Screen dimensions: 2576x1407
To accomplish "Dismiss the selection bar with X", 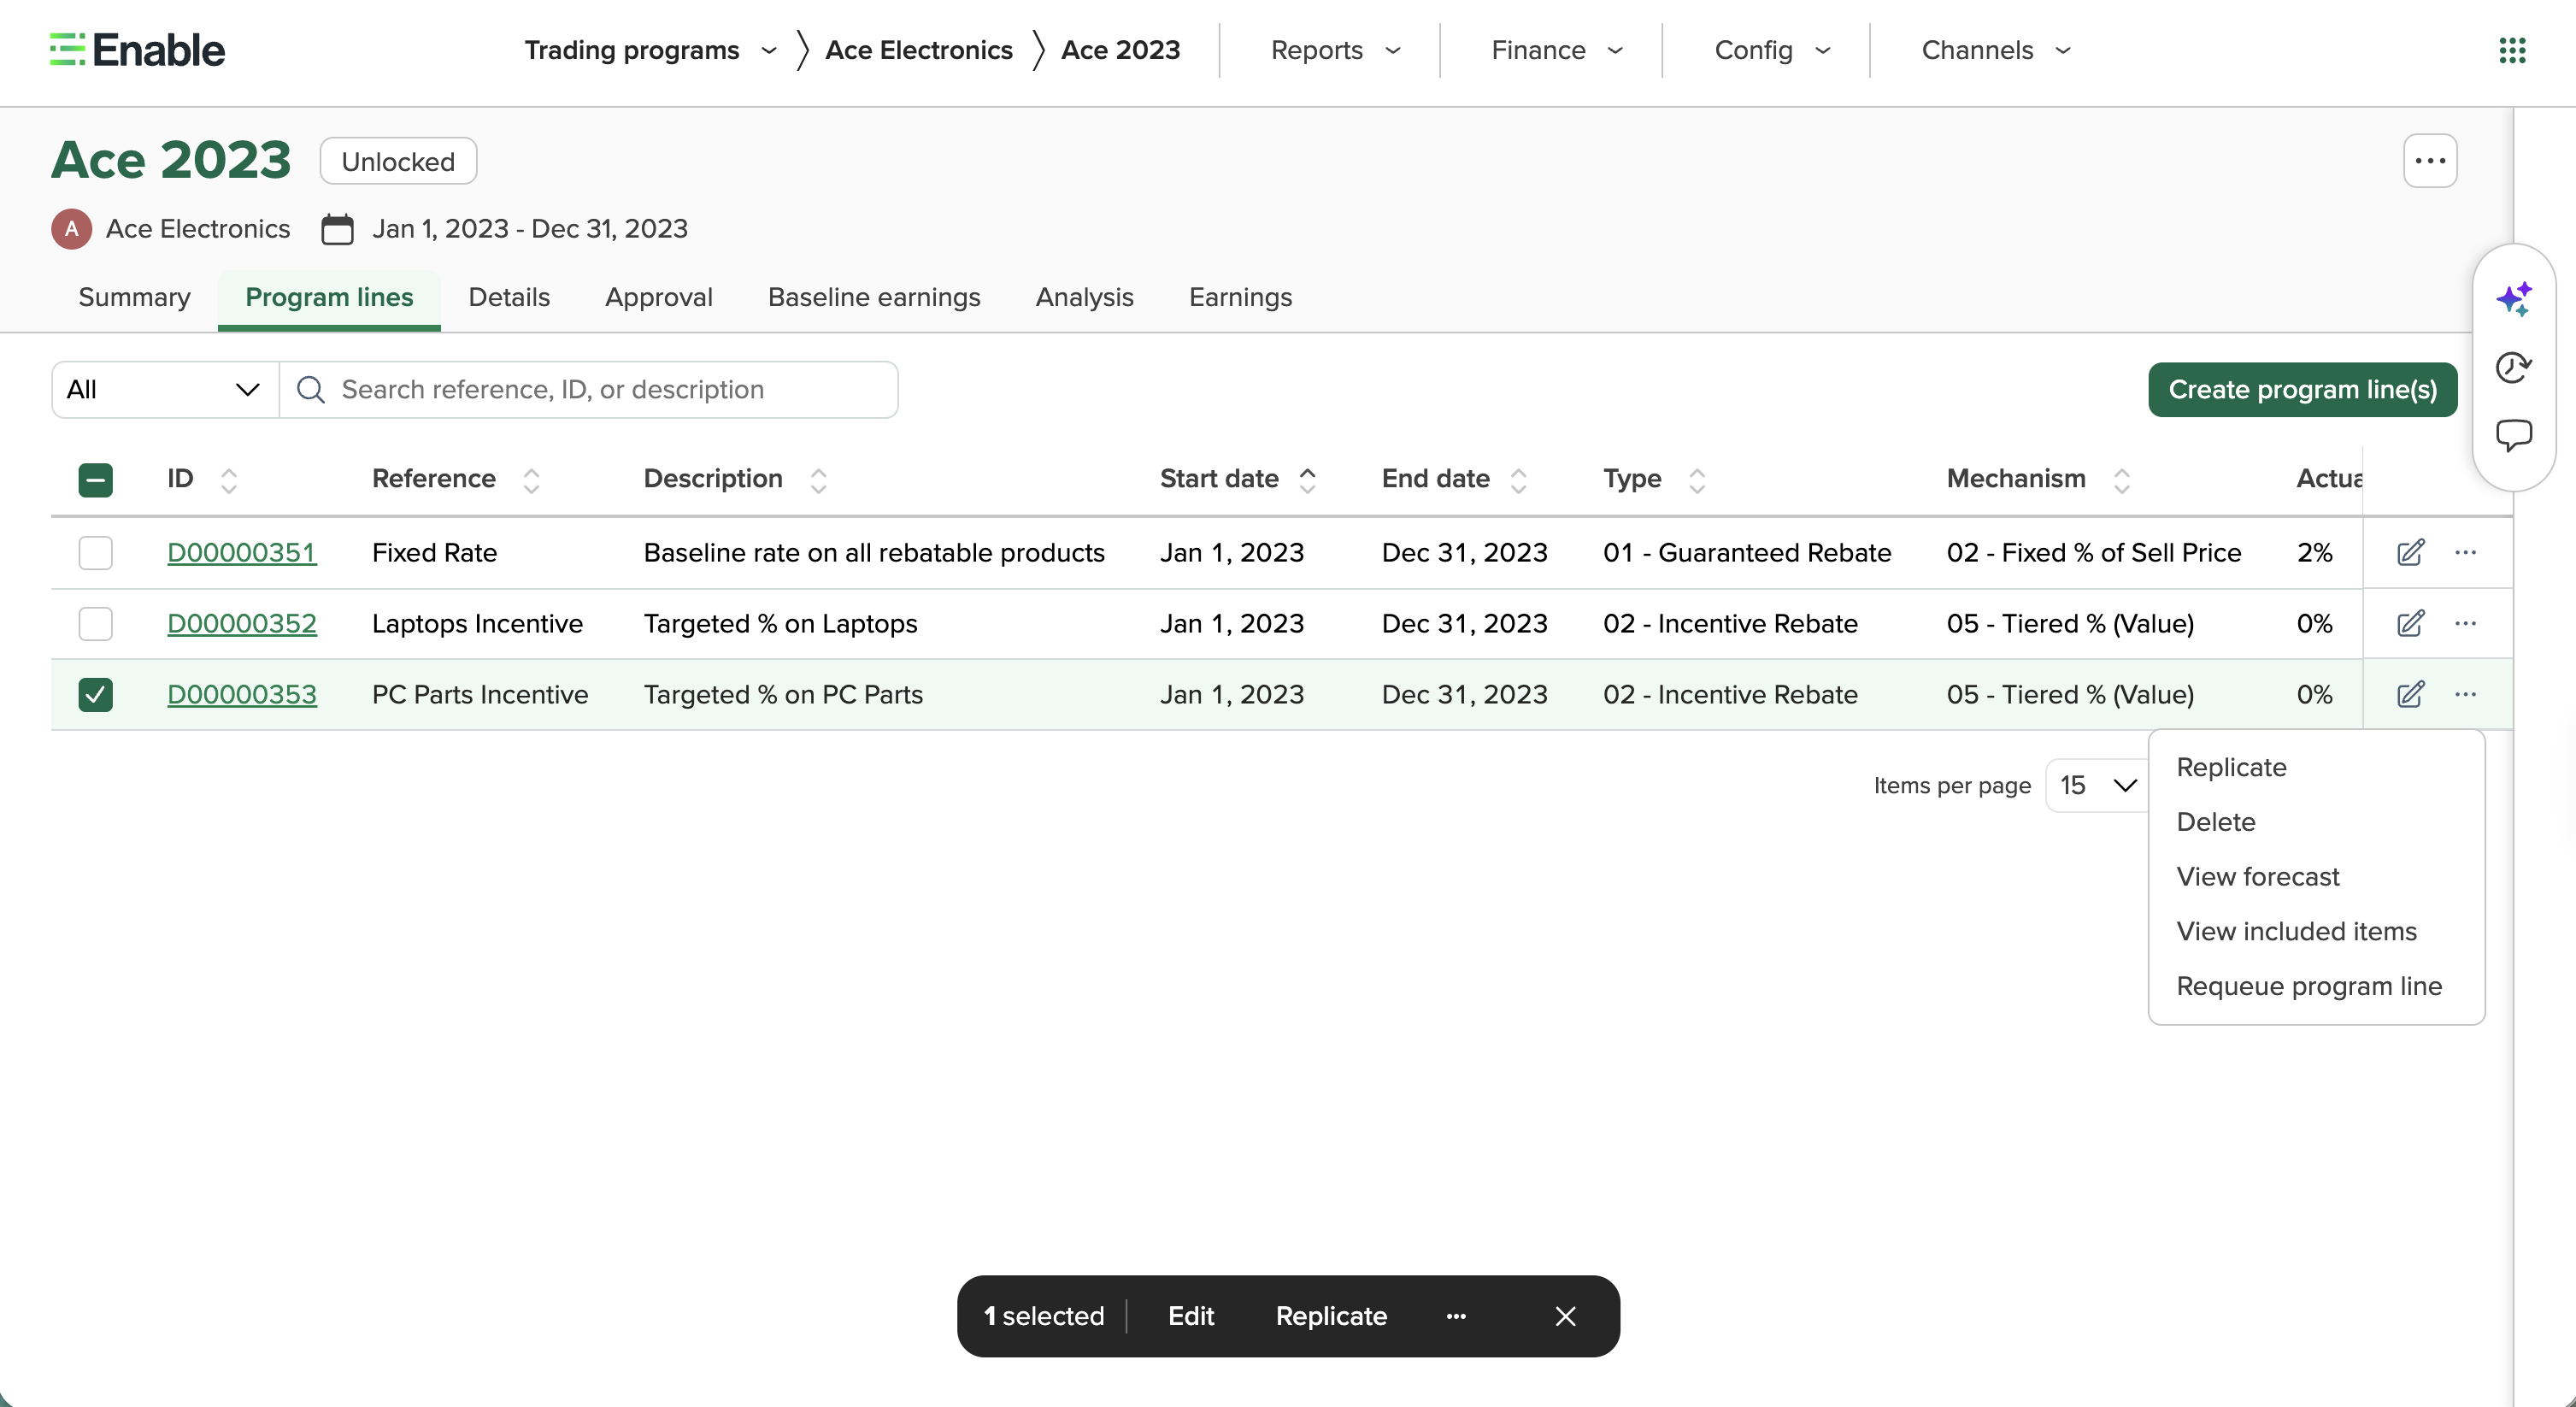I will (x=1565, y=1316).
